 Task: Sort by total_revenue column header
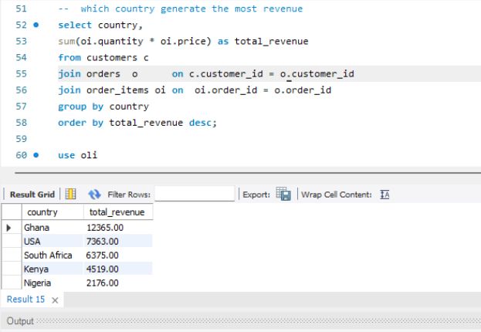[118, 212]
